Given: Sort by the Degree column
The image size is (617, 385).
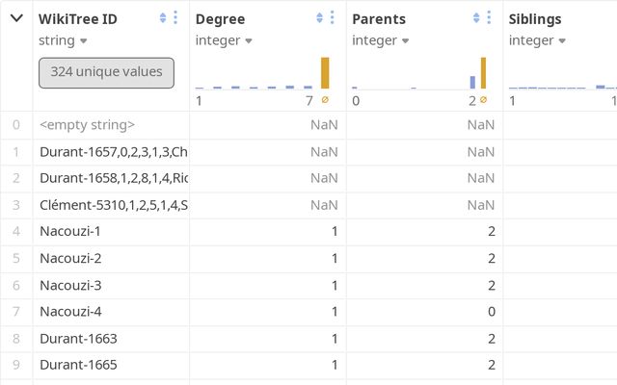Looking at the screenshot, I should click(x=320, y=18).
